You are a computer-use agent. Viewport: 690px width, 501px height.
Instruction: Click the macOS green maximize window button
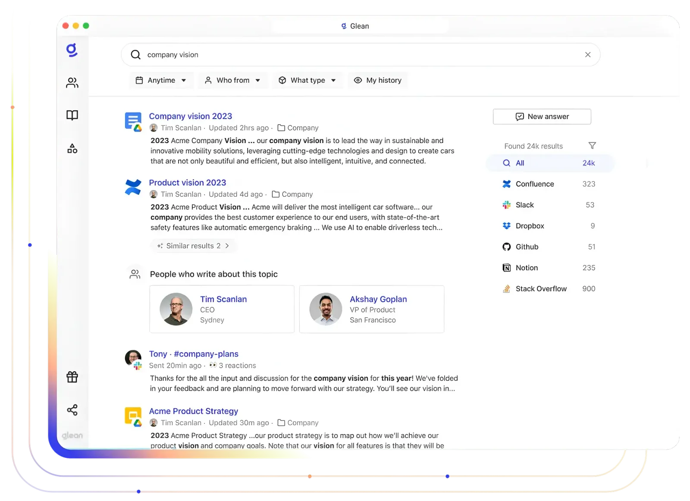86,26
